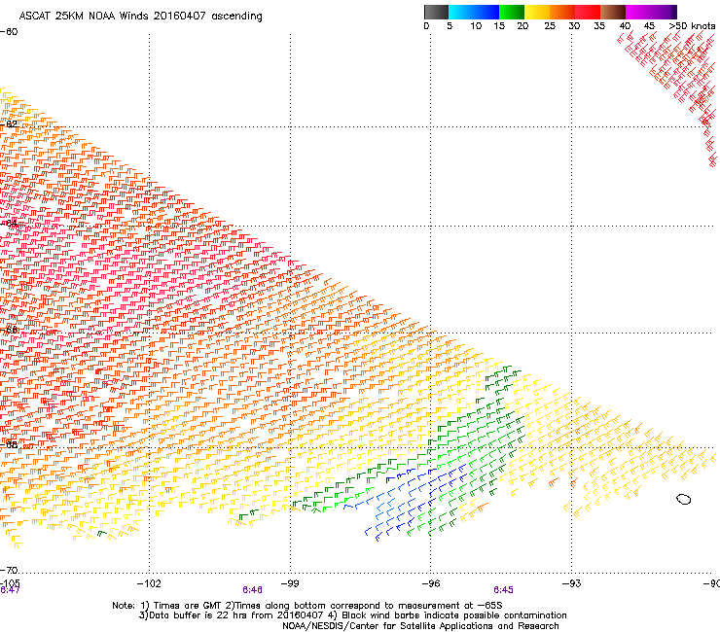Click the '-96' longitude label
Image resolution: width=720 pixels, height=632 pixels.
(x=431, y=583)
